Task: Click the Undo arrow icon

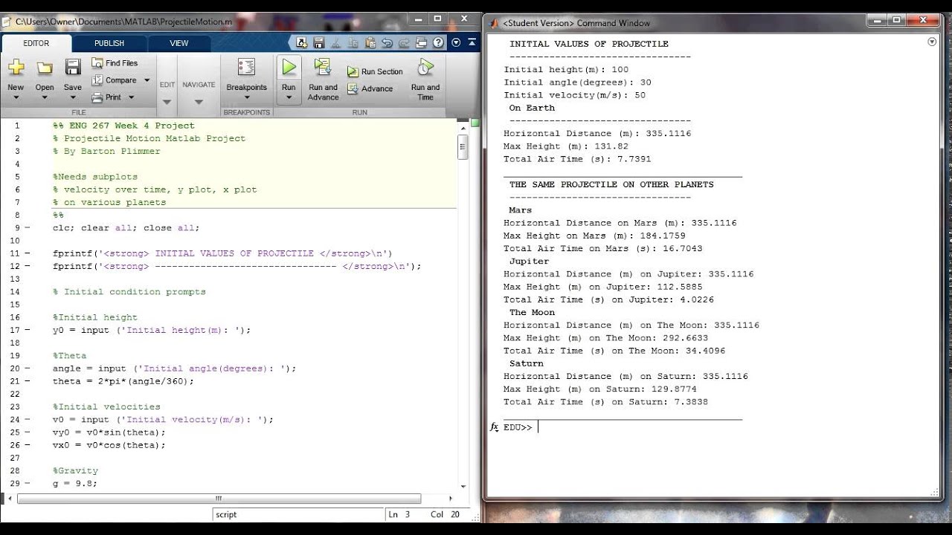Action: tap(387, 42)
